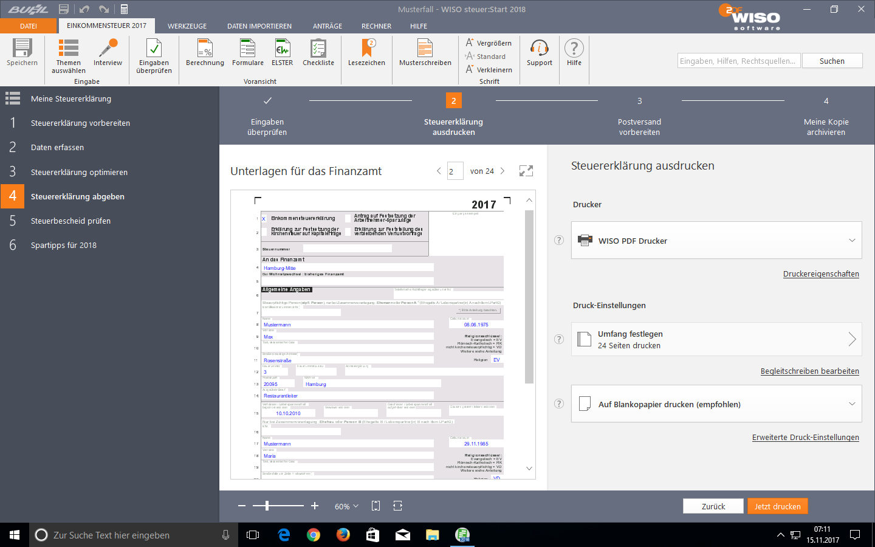The width and height of the screenshot is (875, 547).
Task: Switch to the WERKZEUGE tab
Action: pos(187,26)
